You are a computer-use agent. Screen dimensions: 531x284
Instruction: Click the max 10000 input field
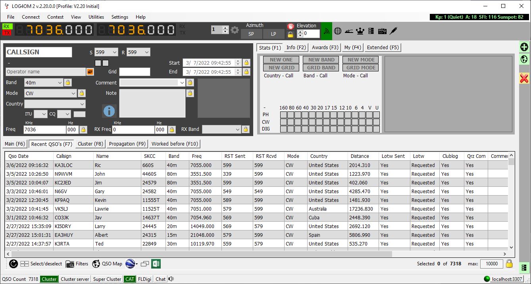point(492,264)
